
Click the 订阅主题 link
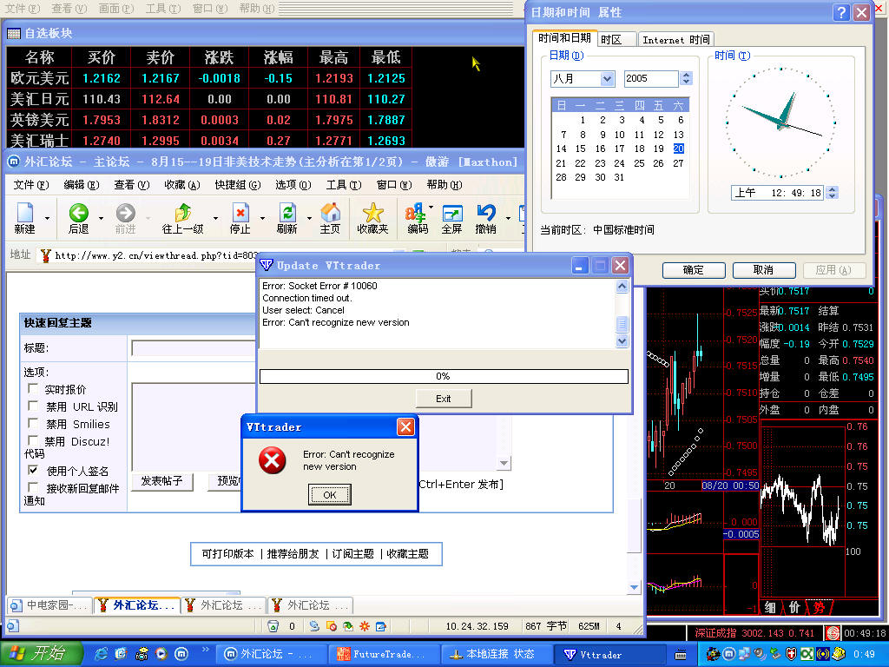tap(353, 553)
